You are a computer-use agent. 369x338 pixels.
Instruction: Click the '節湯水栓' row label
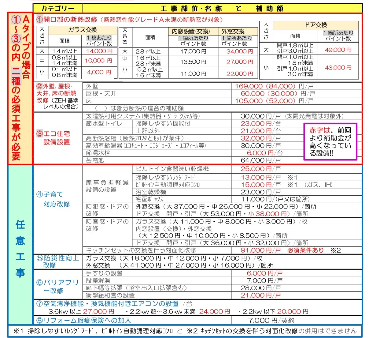[x=98, y=153]
